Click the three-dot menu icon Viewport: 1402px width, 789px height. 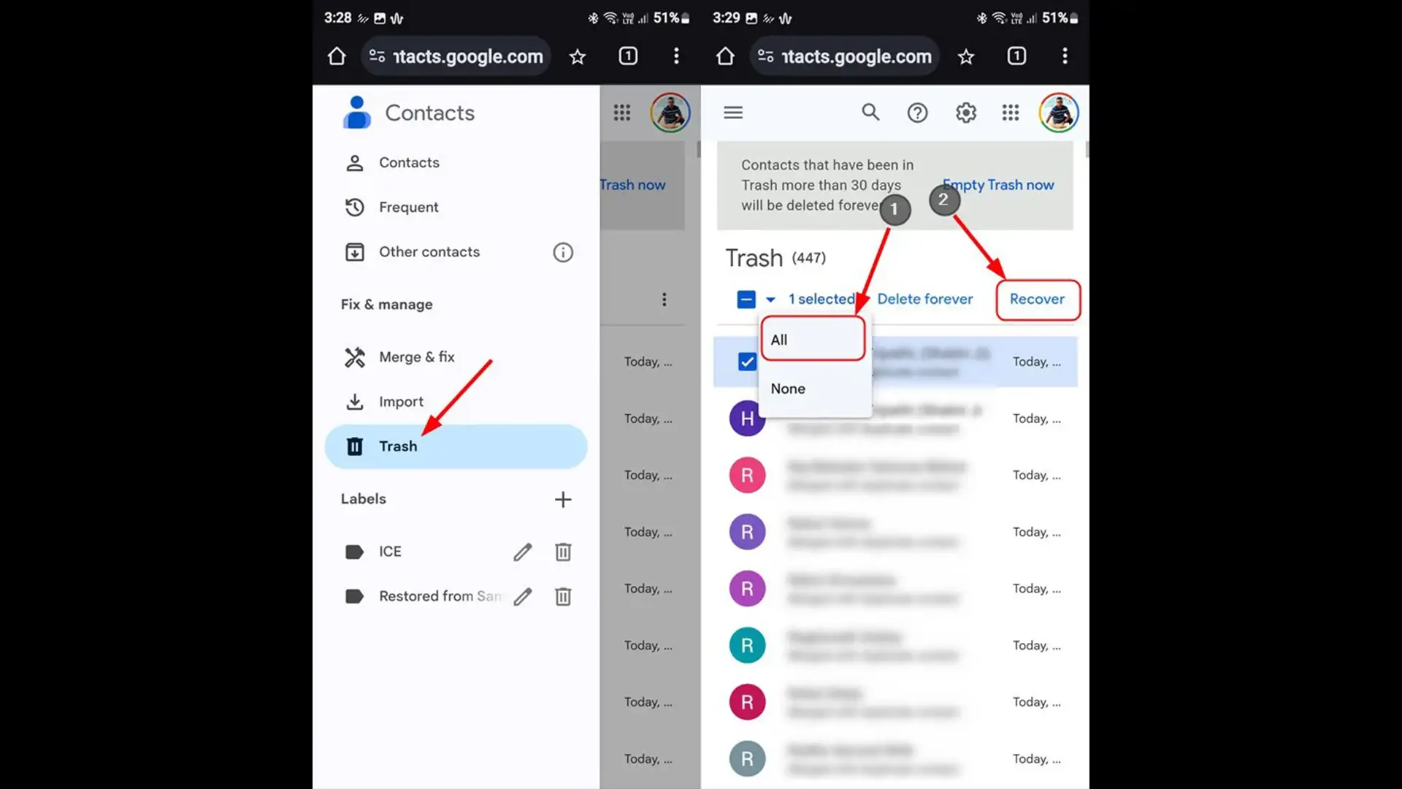664,299
